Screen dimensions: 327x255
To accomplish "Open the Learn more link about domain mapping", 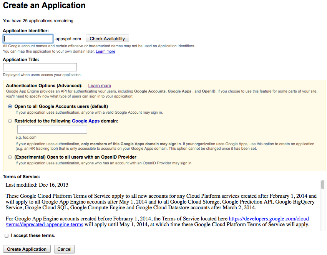I will click(x=105, y=51).
